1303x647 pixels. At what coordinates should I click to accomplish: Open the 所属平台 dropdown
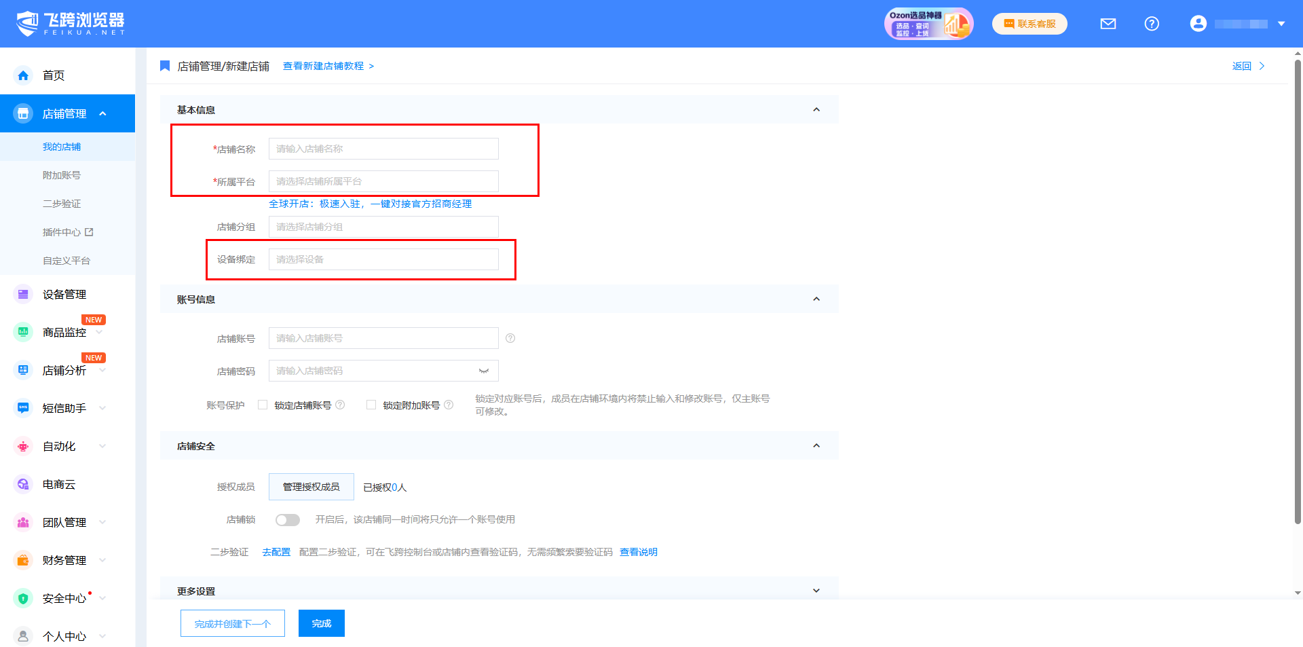tap(383, 181)
